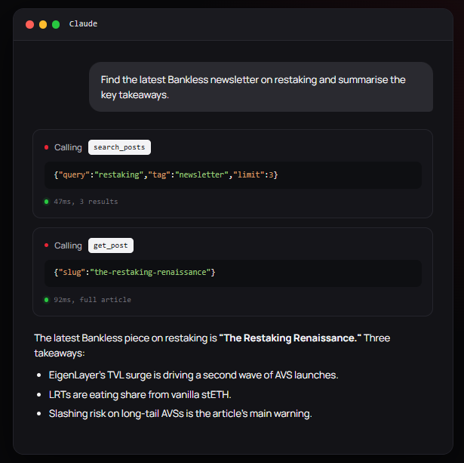Click the "92ms, full article" status text
The height and width of the screenshot is (463, 464).
click(x=92, y=300)
